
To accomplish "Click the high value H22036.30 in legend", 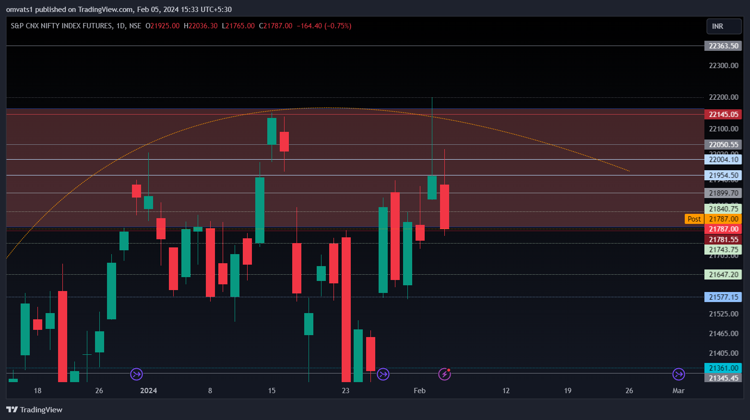I will (x=201, y=26).
